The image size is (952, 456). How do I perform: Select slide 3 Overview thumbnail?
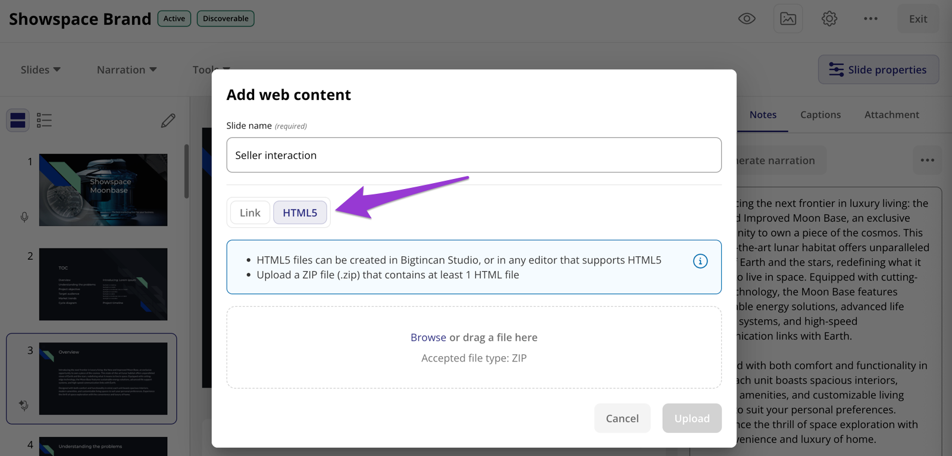click(103, 379)
